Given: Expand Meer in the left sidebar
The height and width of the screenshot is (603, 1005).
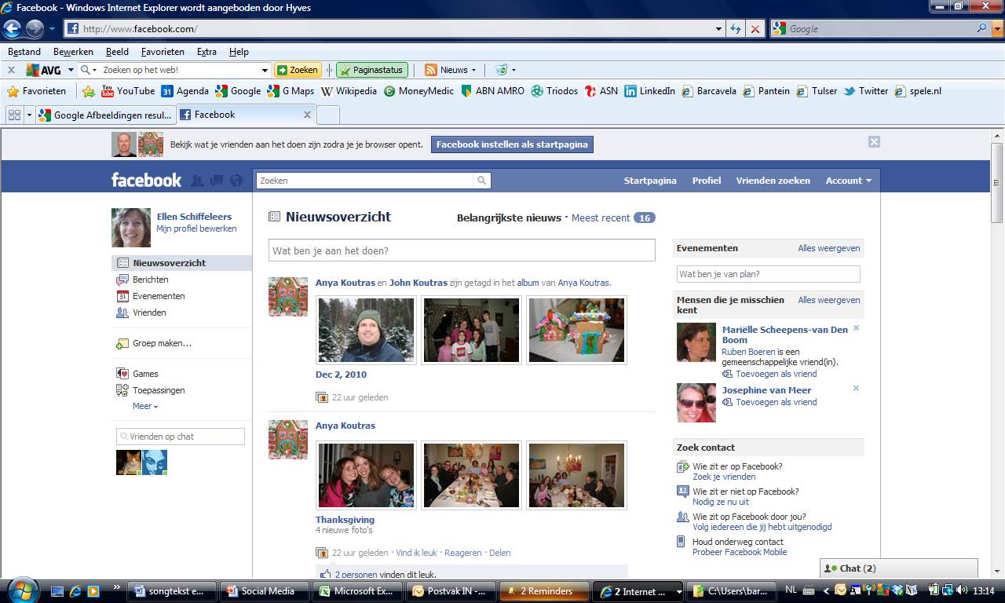Looking at the screenshot, I should 145,406.
